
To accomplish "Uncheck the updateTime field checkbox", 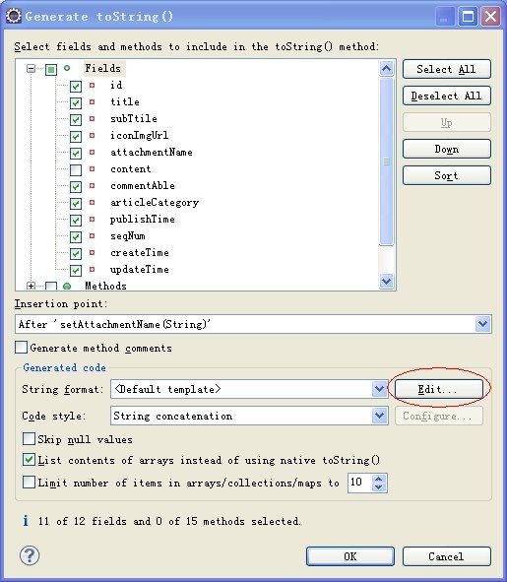I will pyautogui.click(x=76, y=270).
